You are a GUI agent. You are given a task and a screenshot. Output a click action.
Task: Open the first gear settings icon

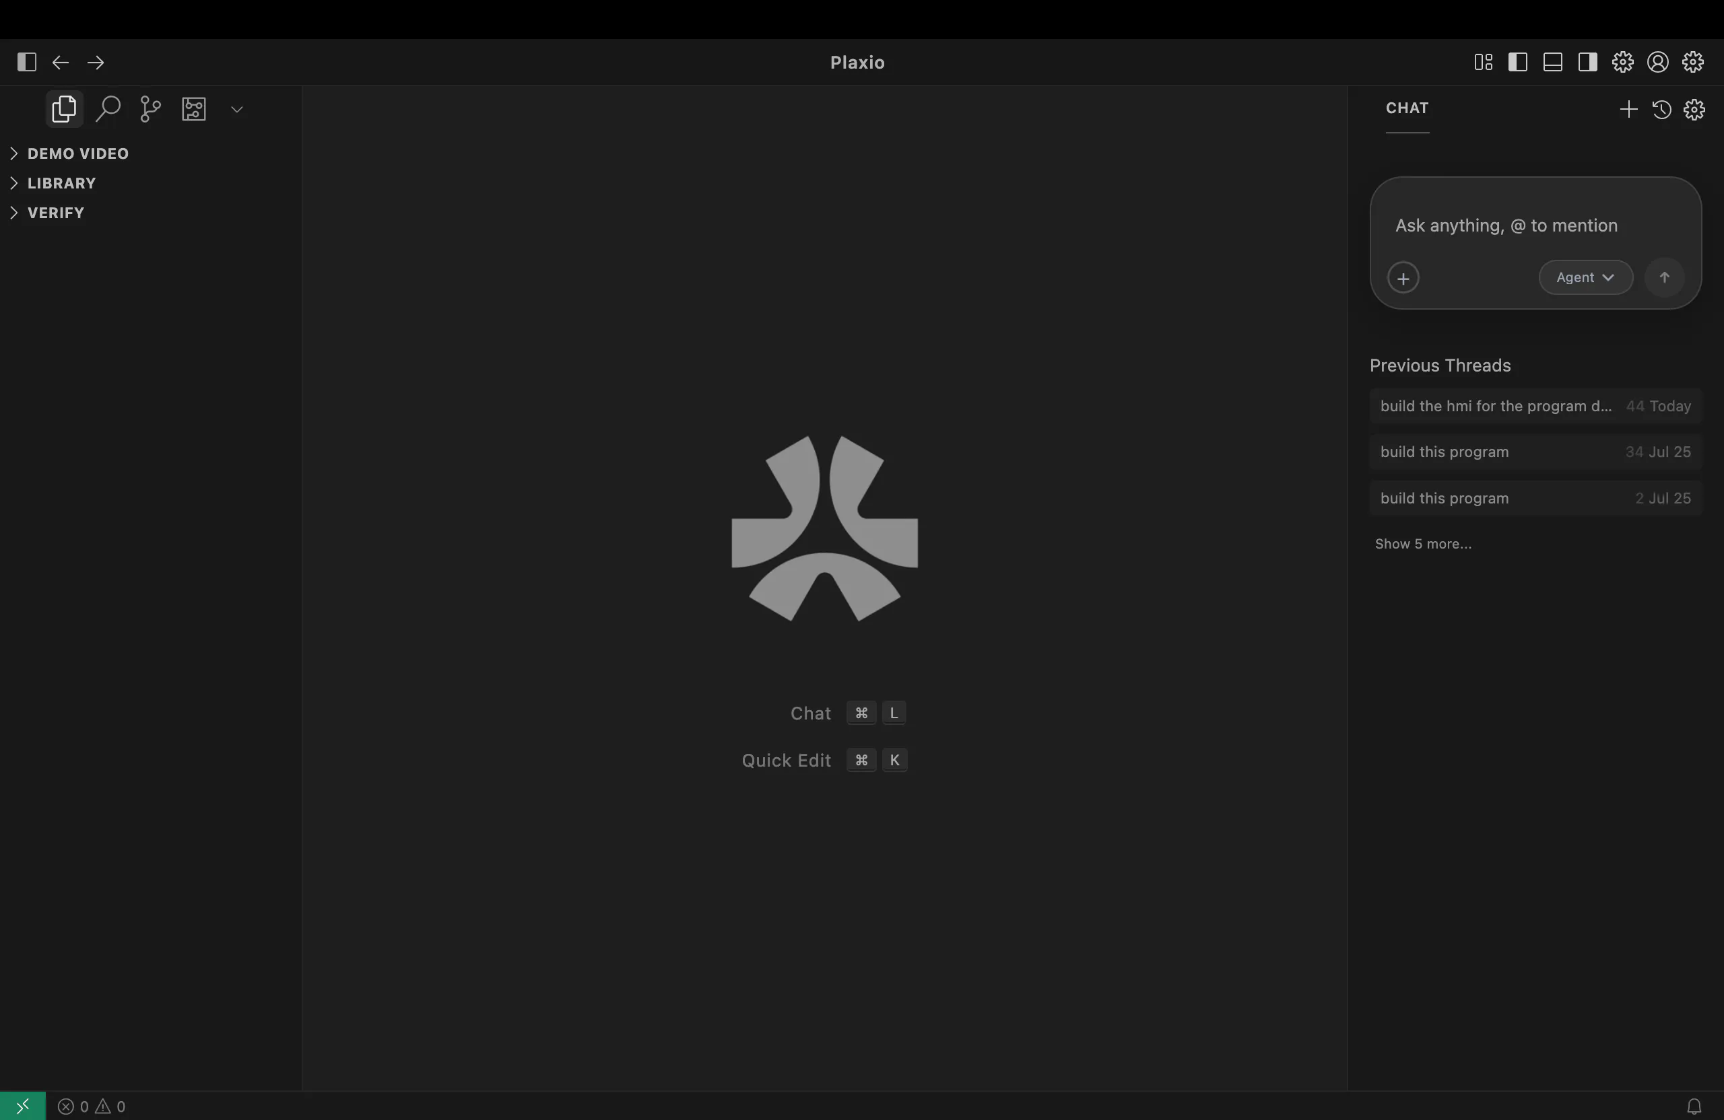pyautogui.click(x=1622, y=63)
